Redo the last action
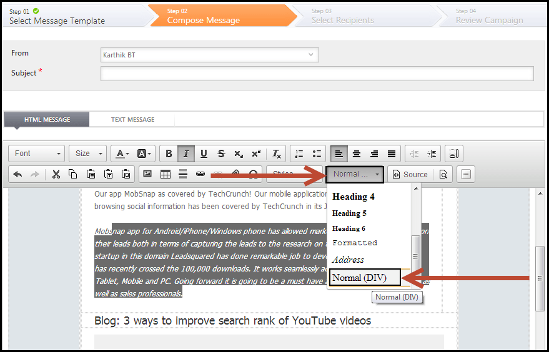The image size is (549, 352). (35, 174)
